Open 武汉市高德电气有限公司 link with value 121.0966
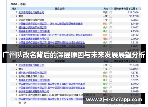 tap(31, 12)
